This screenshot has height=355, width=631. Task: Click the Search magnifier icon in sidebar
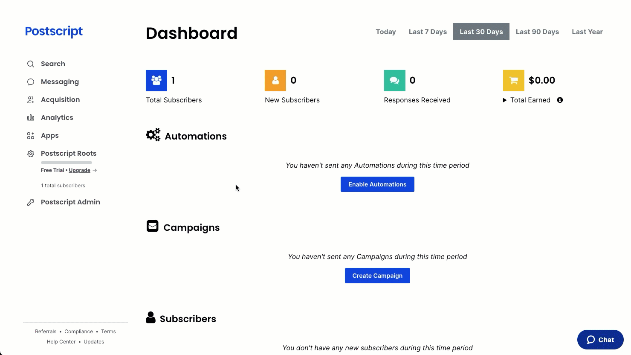(x=31, y=64)
